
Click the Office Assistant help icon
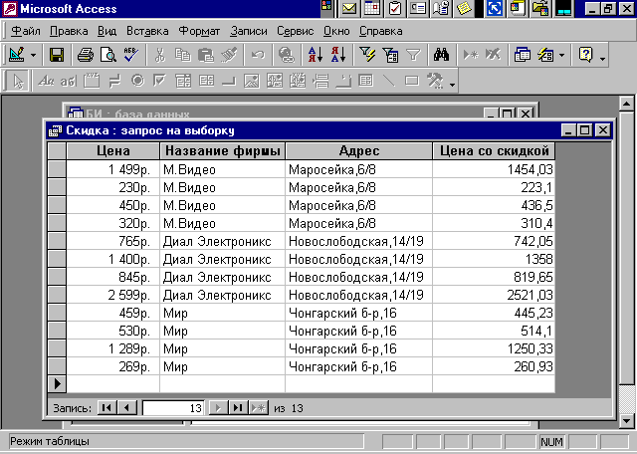[586, 55]
